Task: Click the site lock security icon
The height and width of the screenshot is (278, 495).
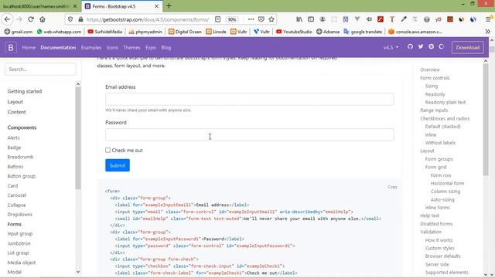Action: pos(80,19)
